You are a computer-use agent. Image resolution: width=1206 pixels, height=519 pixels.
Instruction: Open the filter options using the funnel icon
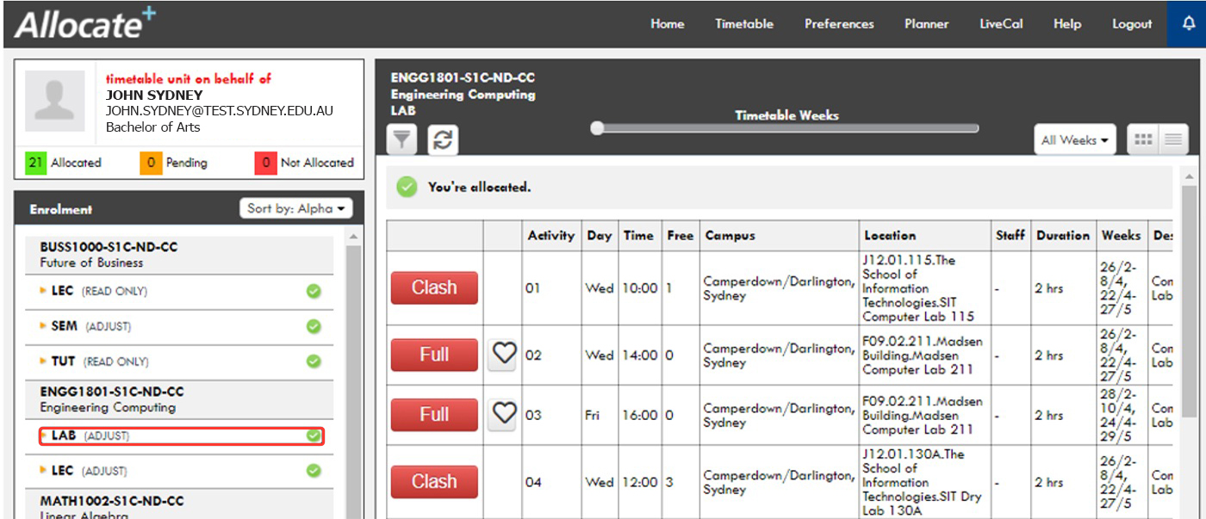click(x=401, y=140)
